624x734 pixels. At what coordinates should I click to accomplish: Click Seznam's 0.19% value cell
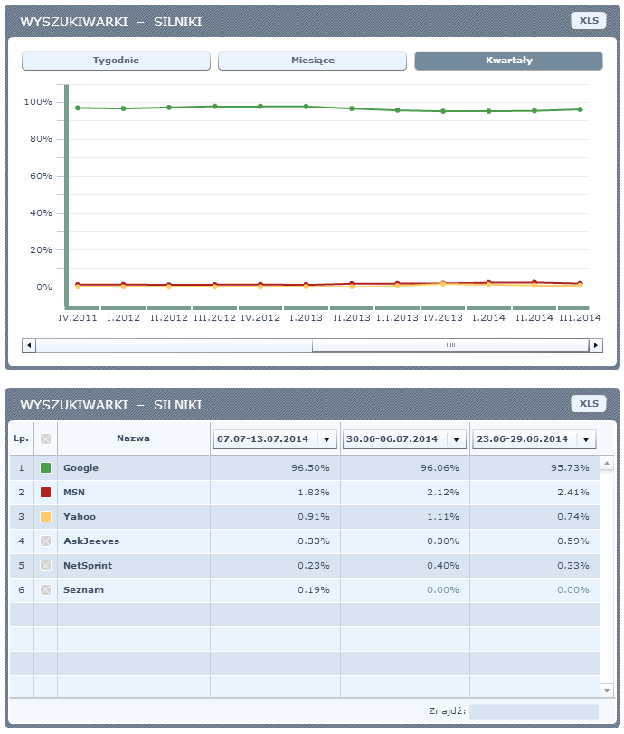[x=275, y=589]
